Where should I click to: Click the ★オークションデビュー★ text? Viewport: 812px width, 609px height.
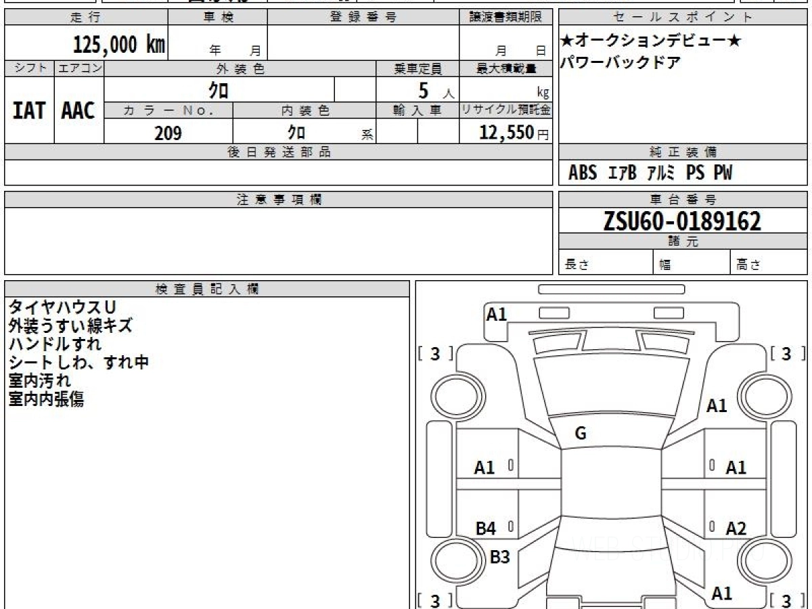(651, 41)
